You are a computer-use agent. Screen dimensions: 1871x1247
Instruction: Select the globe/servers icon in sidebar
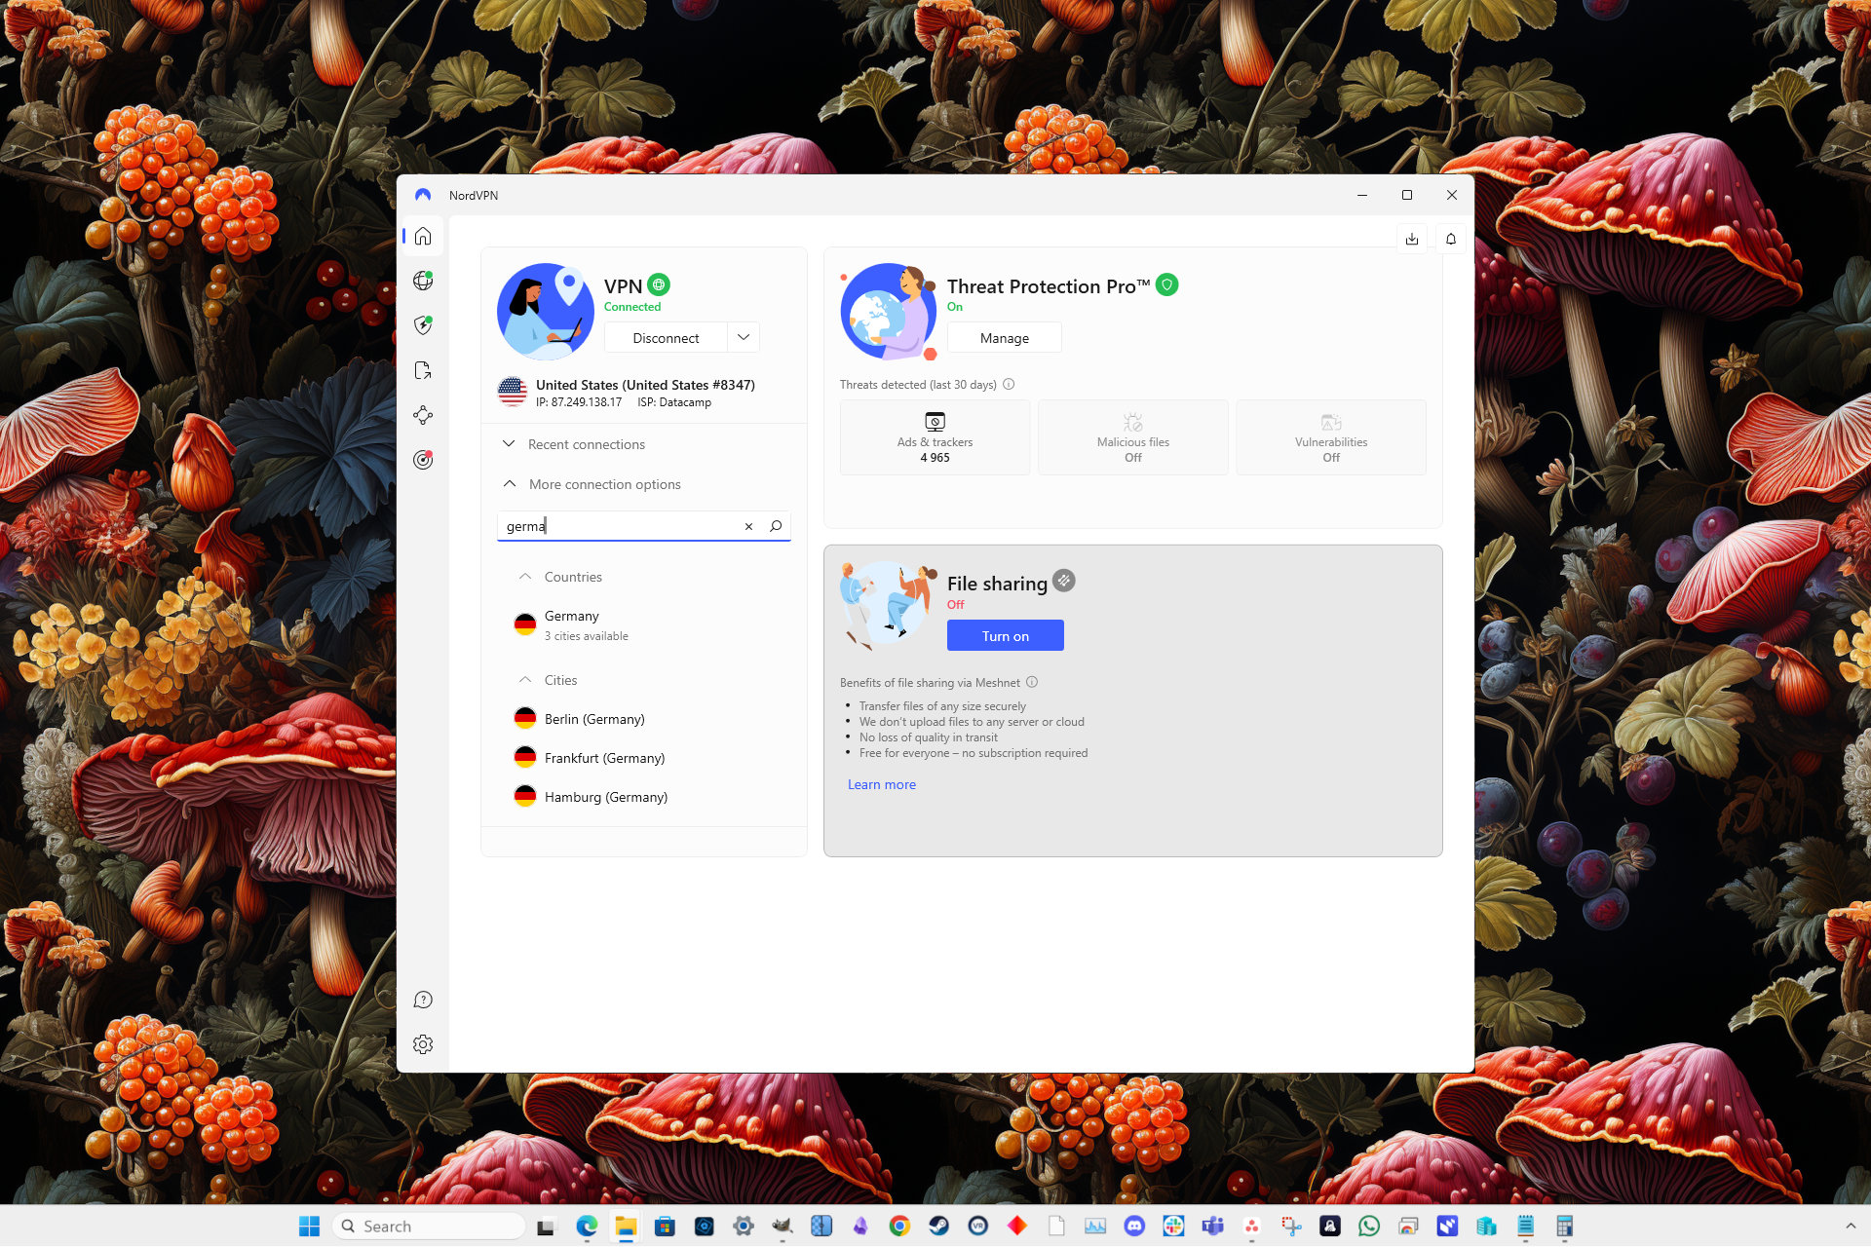[426, 280]
